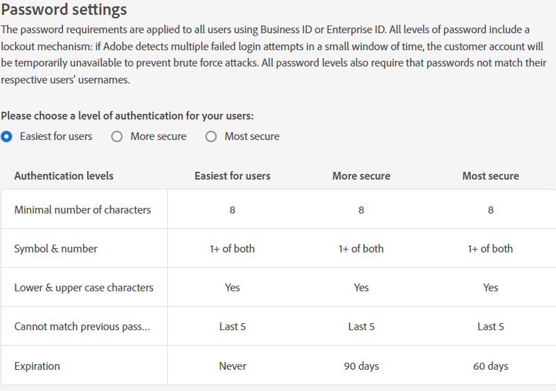Click the 'Authentication levels' column header
Viewport: 556px width, 391px height.
pyautogui.click(x=64, y=176)
